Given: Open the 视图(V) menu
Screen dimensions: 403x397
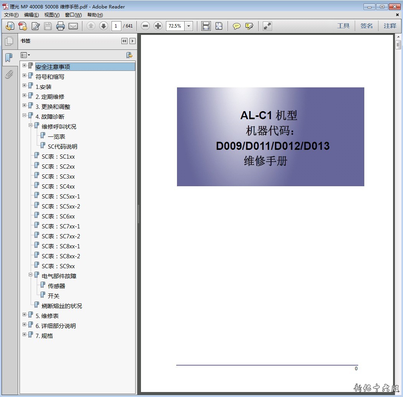Looking at the screenshot, I should (x=52, y=15).
